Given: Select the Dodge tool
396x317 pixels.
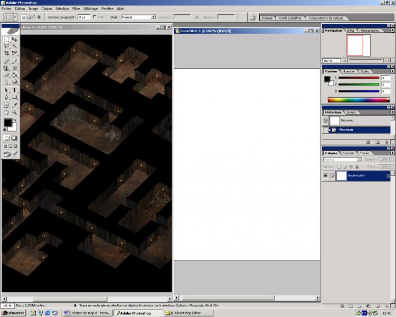Looking at the screenshot, I should pyautogui.click(x=14, y=82).
